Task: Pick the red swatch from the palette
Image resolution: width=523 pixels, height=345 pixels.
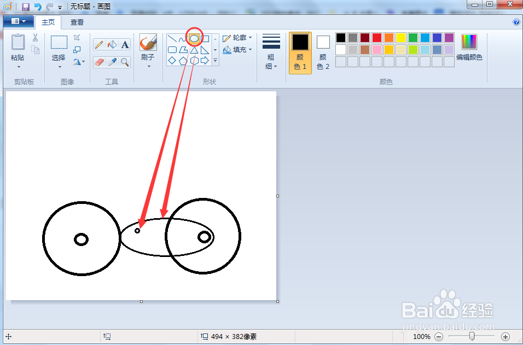Action: [x=377, y=37]
